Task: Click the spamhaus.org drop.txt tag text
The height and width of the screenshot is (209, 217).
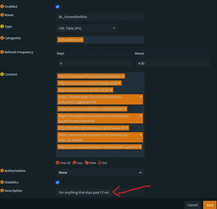Action: [x=90, y=76]
